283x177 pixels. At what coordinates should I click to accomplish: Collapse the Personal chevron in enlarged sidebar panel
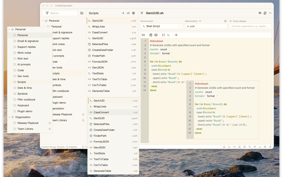click(x=9, y=29)
